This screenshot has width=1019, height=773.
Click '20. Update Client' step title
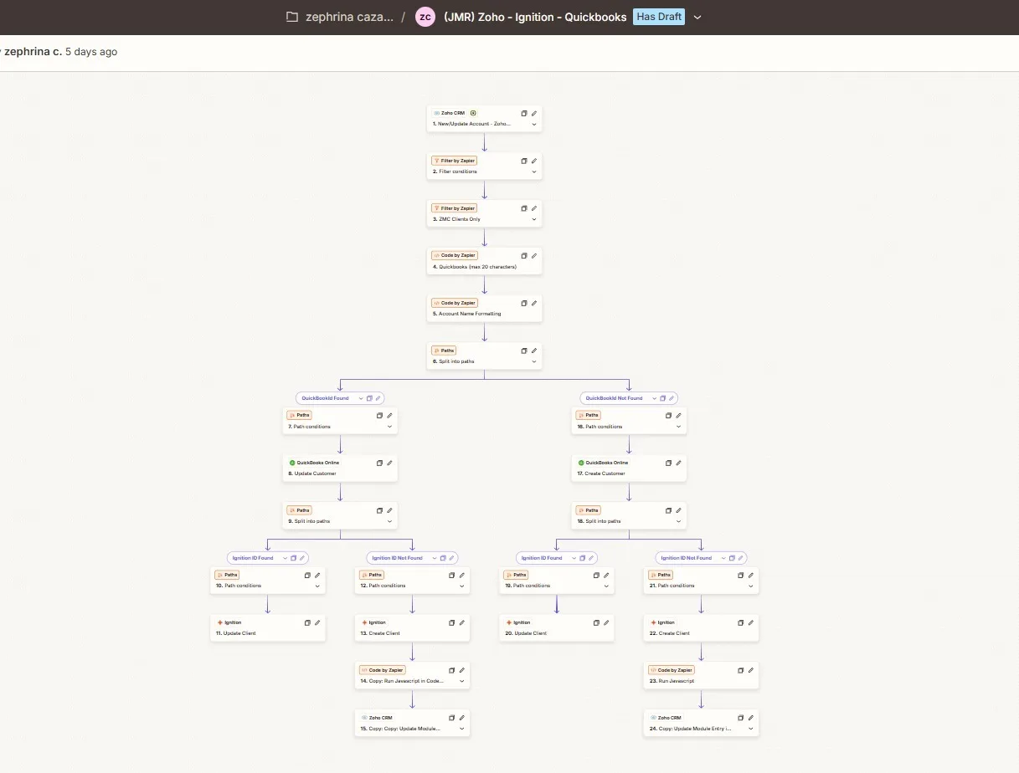coord(528,633)
